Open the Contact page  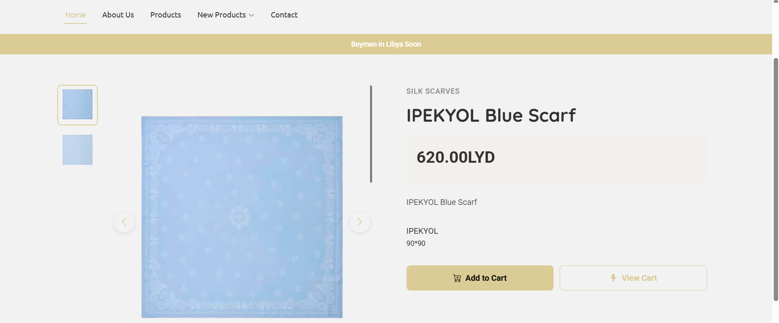pos(284,15)
